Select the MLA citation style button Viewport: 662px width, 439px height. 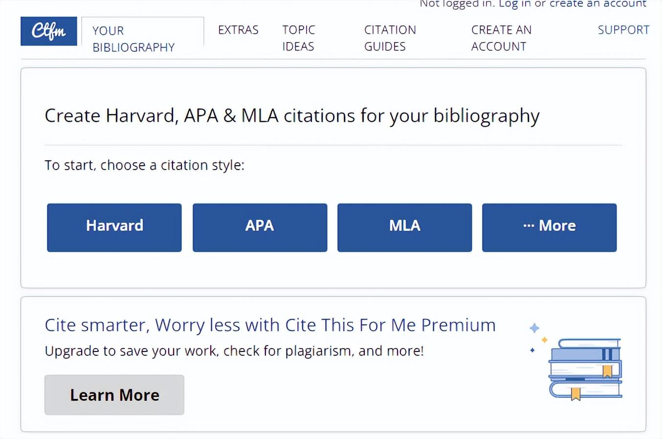click(x=405, y=228)
